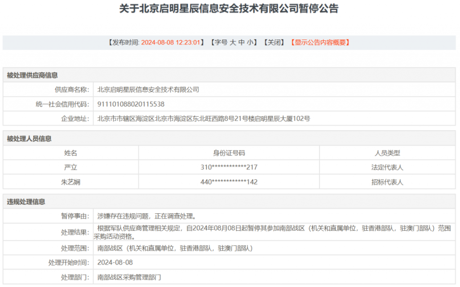Select the name 朱艺娴
This screenshot has width=460, height=287.
coord(71,182)
